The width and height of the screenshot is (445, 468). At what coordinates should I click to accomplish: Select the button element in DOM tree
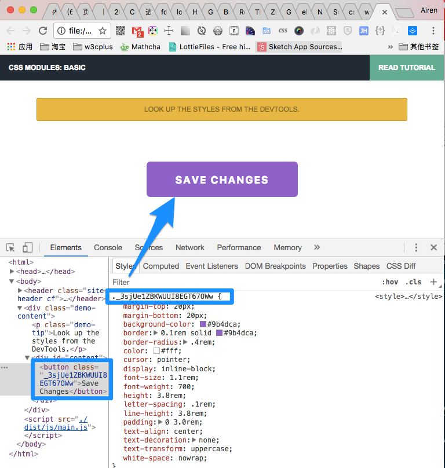(73, 379)
